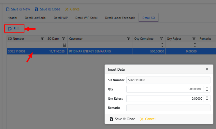Click the Edit button above the grid

coord(14,29)
